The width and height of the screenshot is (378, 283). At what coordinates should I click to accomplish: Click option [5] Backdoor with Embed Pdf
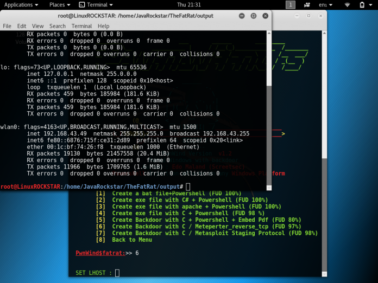click(198, 220)
